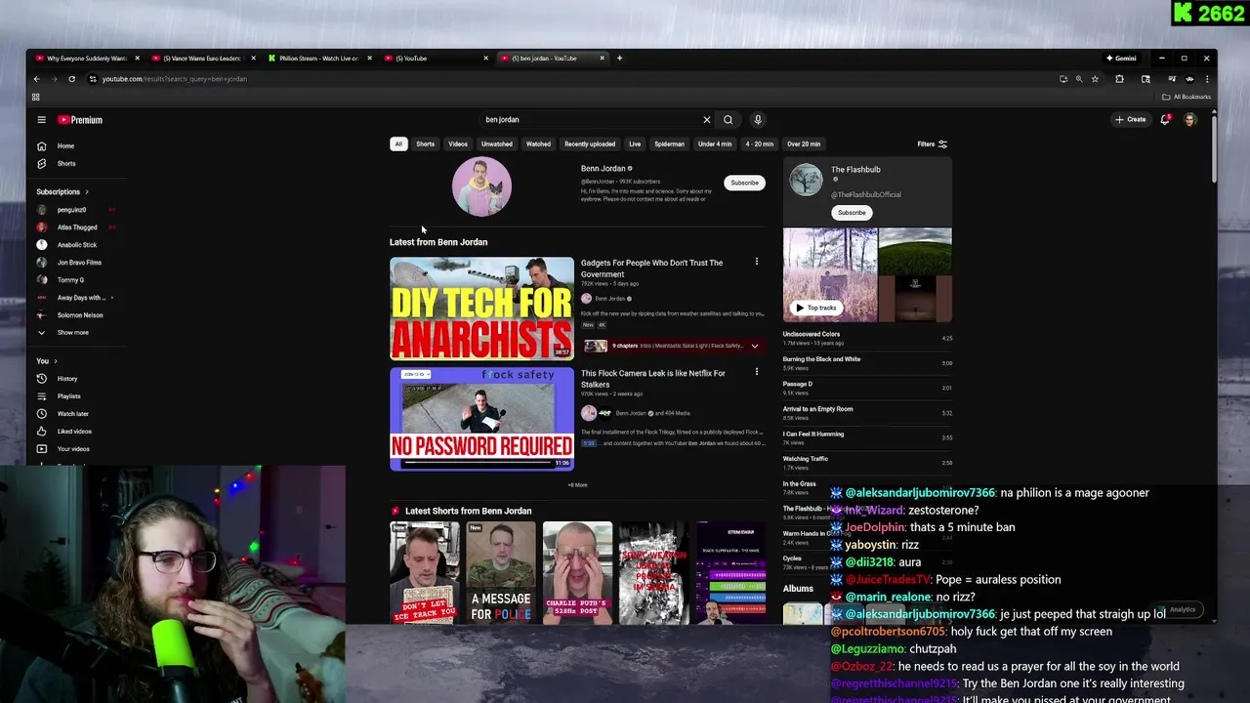The width and height of the screenshot is (1250, 703).
Task: Open All Bookmarks folder
Action: tap(1187, 97)
